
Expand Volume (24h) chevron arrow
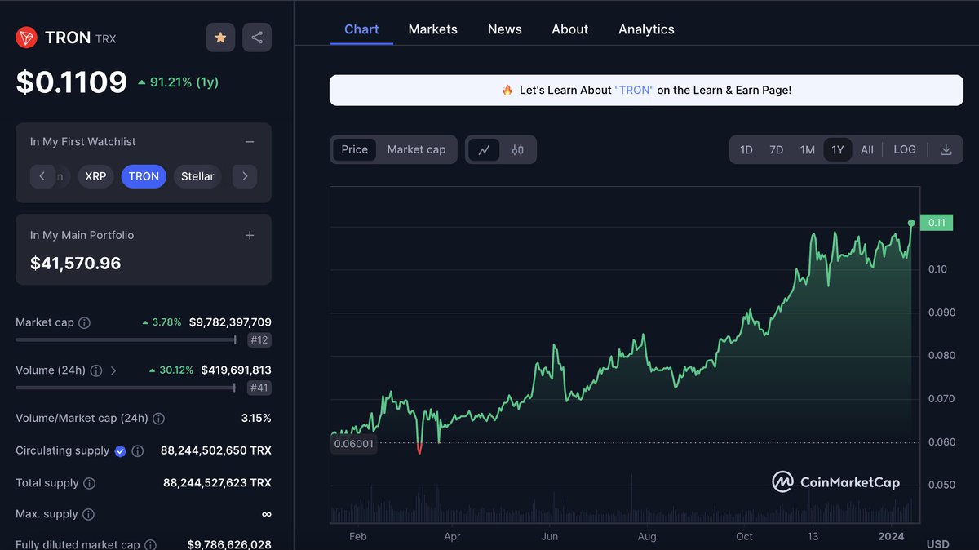113,370
